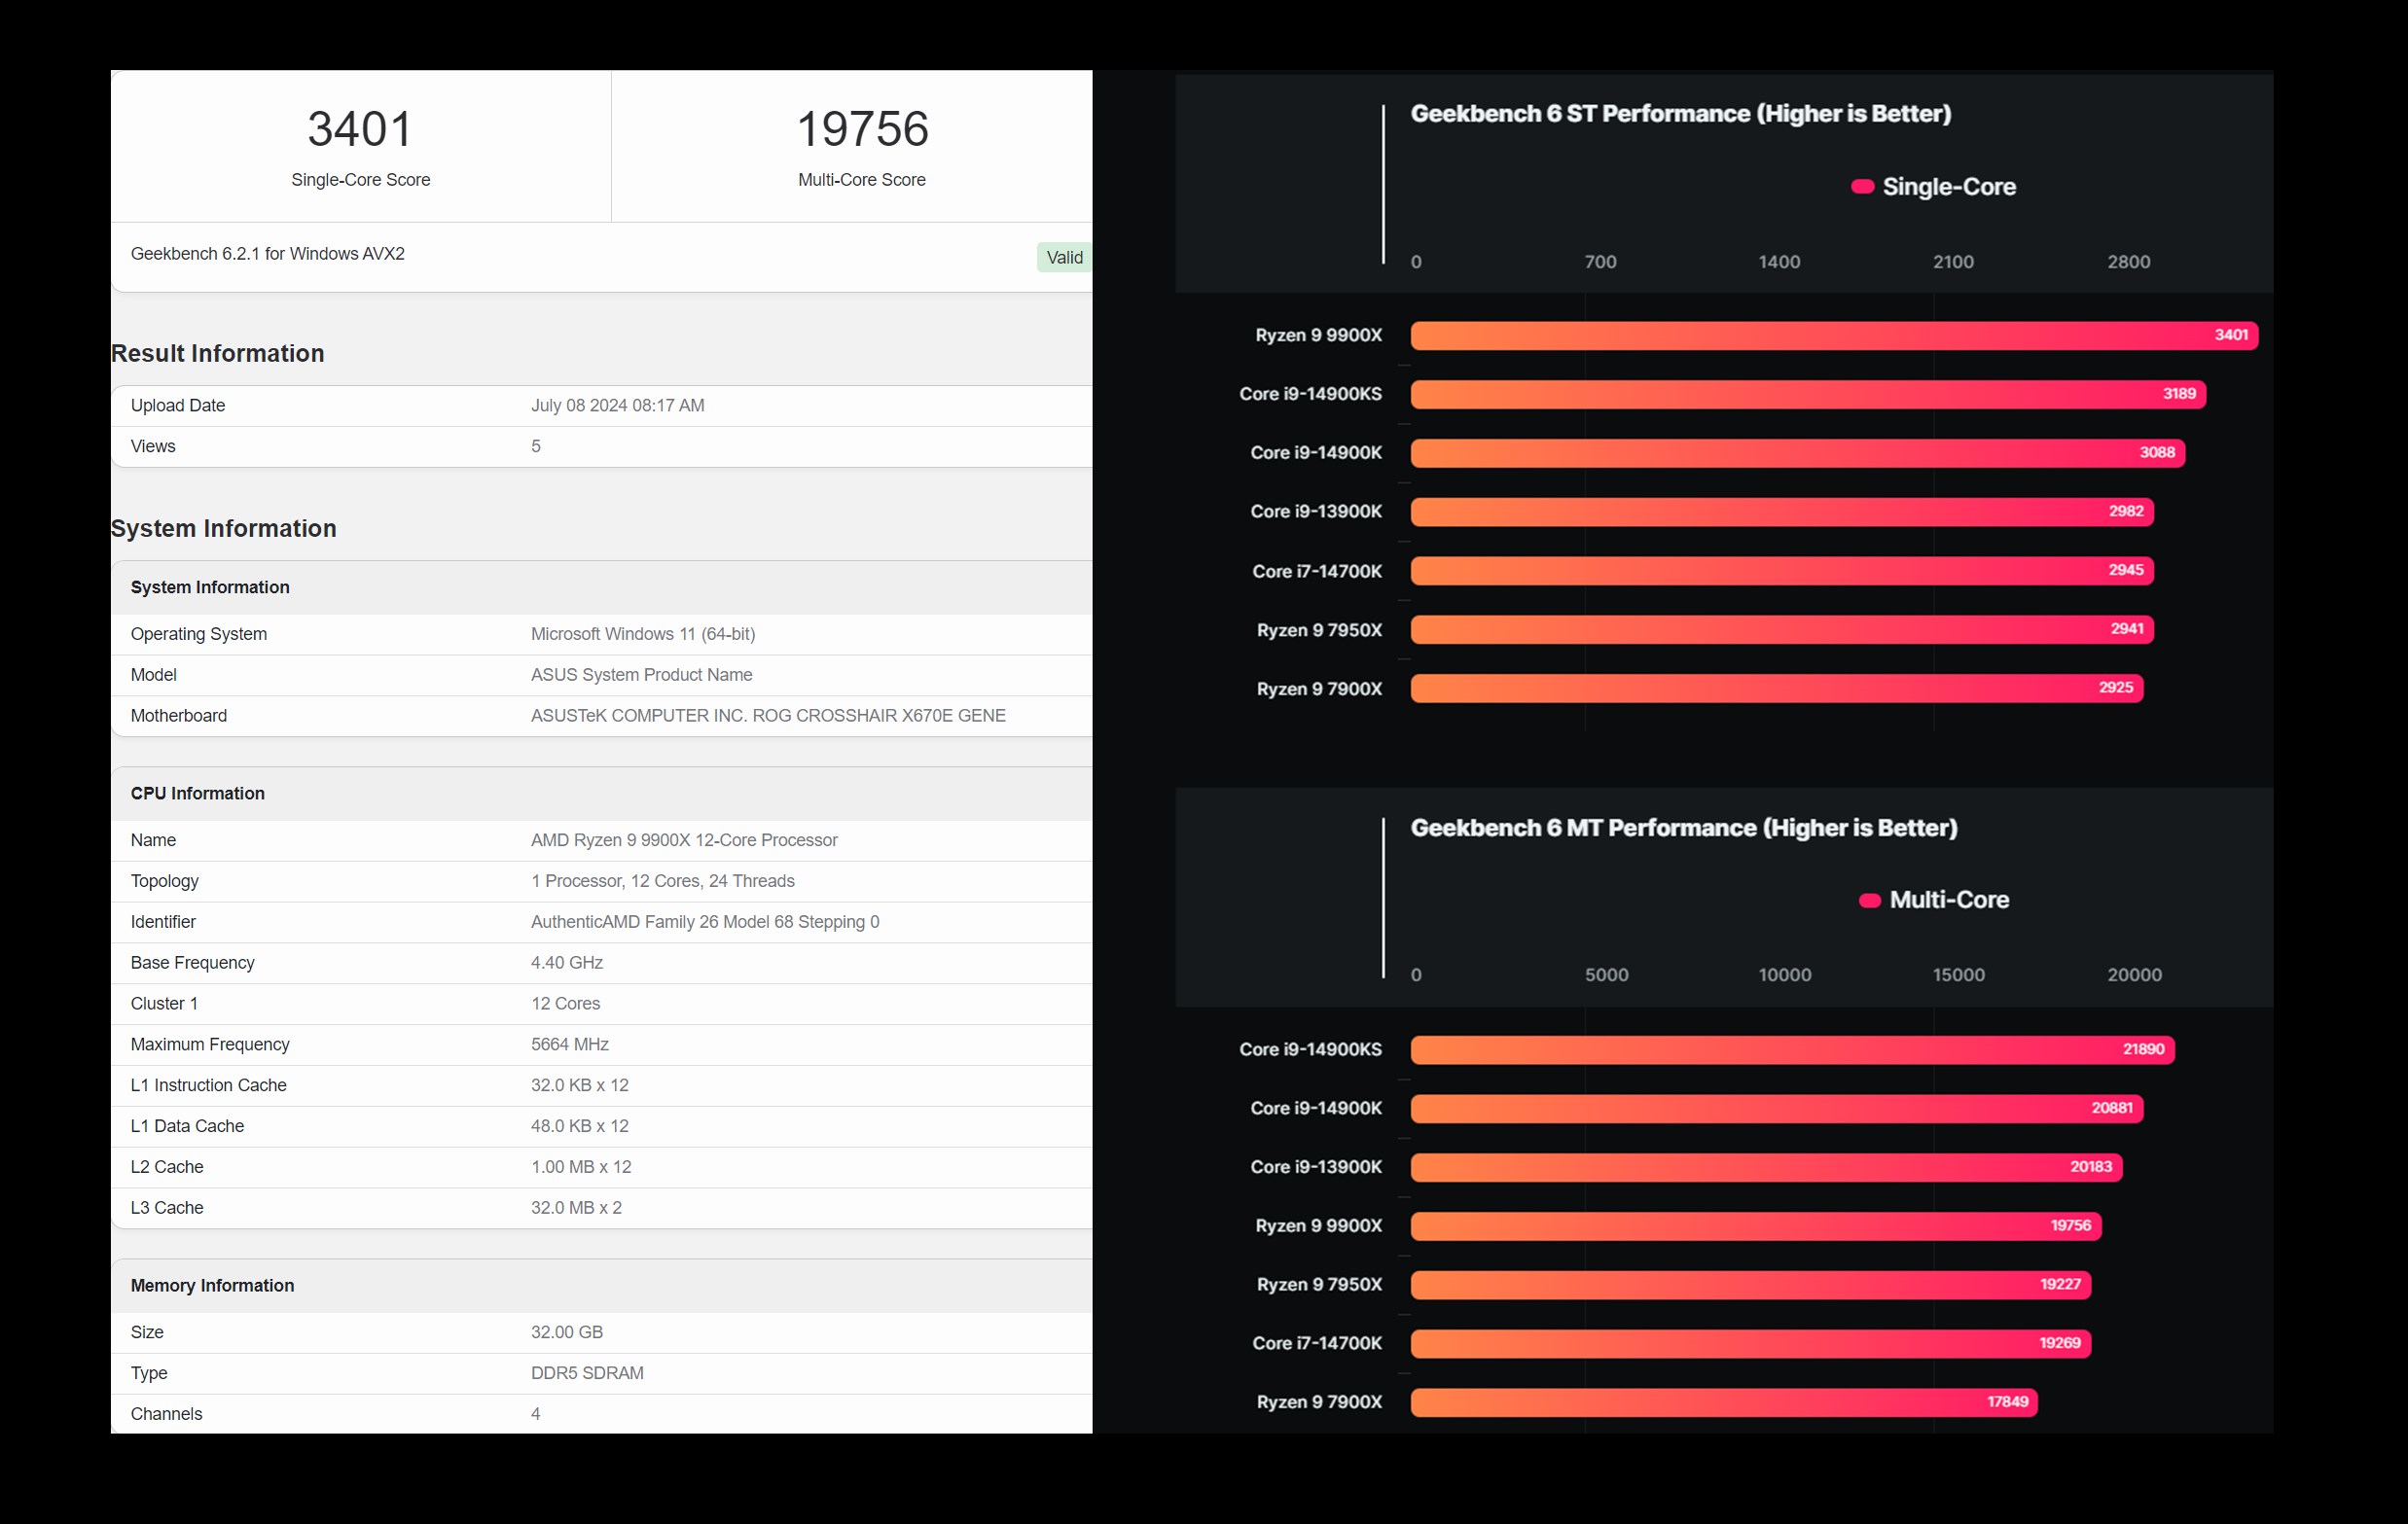The width and height of the screenshot is (2408, 1524).
Task: Click the Microsoft Windows 11 (64-bit) value
Action: pyautogui.click(x=643, y=633)
